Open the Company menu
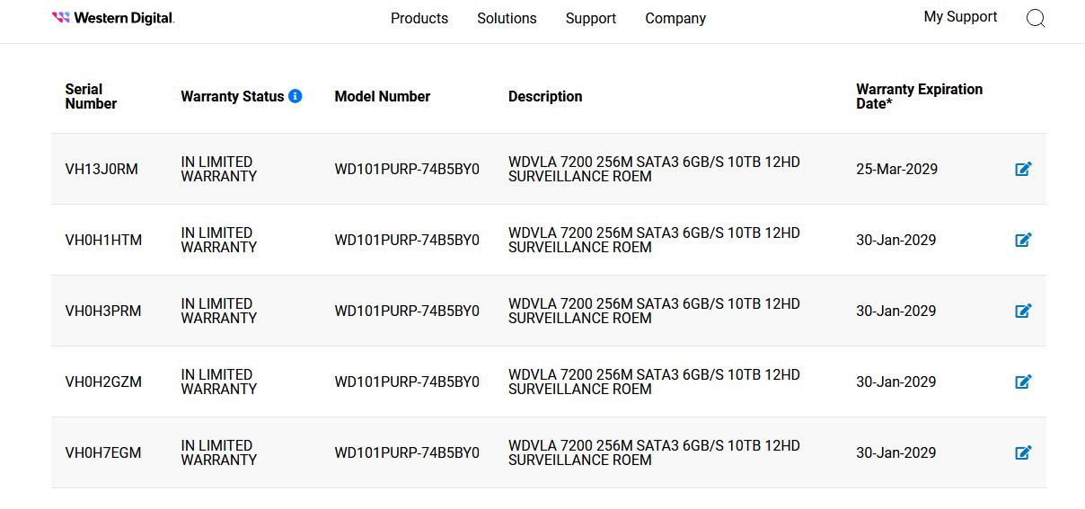Image resolution: width=1085 pixels, height=509 pixels. point(675,18)
